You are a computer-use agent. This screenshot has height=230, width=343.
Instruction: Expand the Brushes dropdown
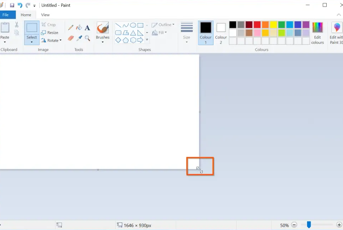(103, 33)
